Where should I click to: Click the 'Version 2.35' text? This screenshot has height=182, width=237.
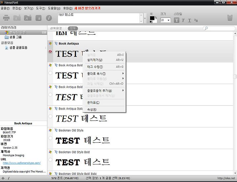(10, 148)
